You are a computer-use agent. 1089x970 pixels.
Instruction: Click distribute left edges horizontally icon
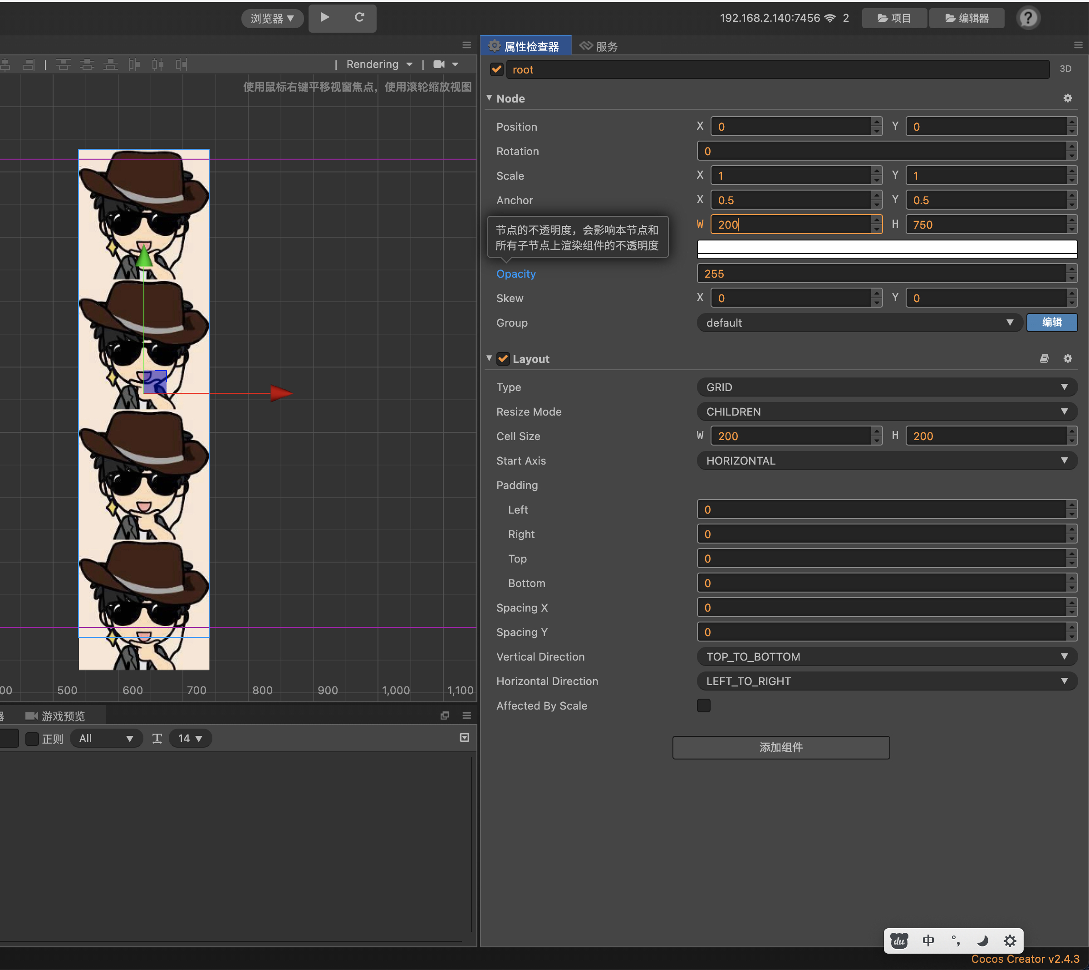134,64
